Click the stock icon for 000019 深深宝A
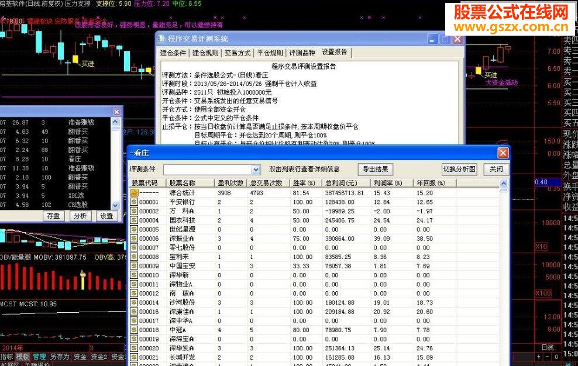This screenshot has width=578, height=366. tap(134, 339)
